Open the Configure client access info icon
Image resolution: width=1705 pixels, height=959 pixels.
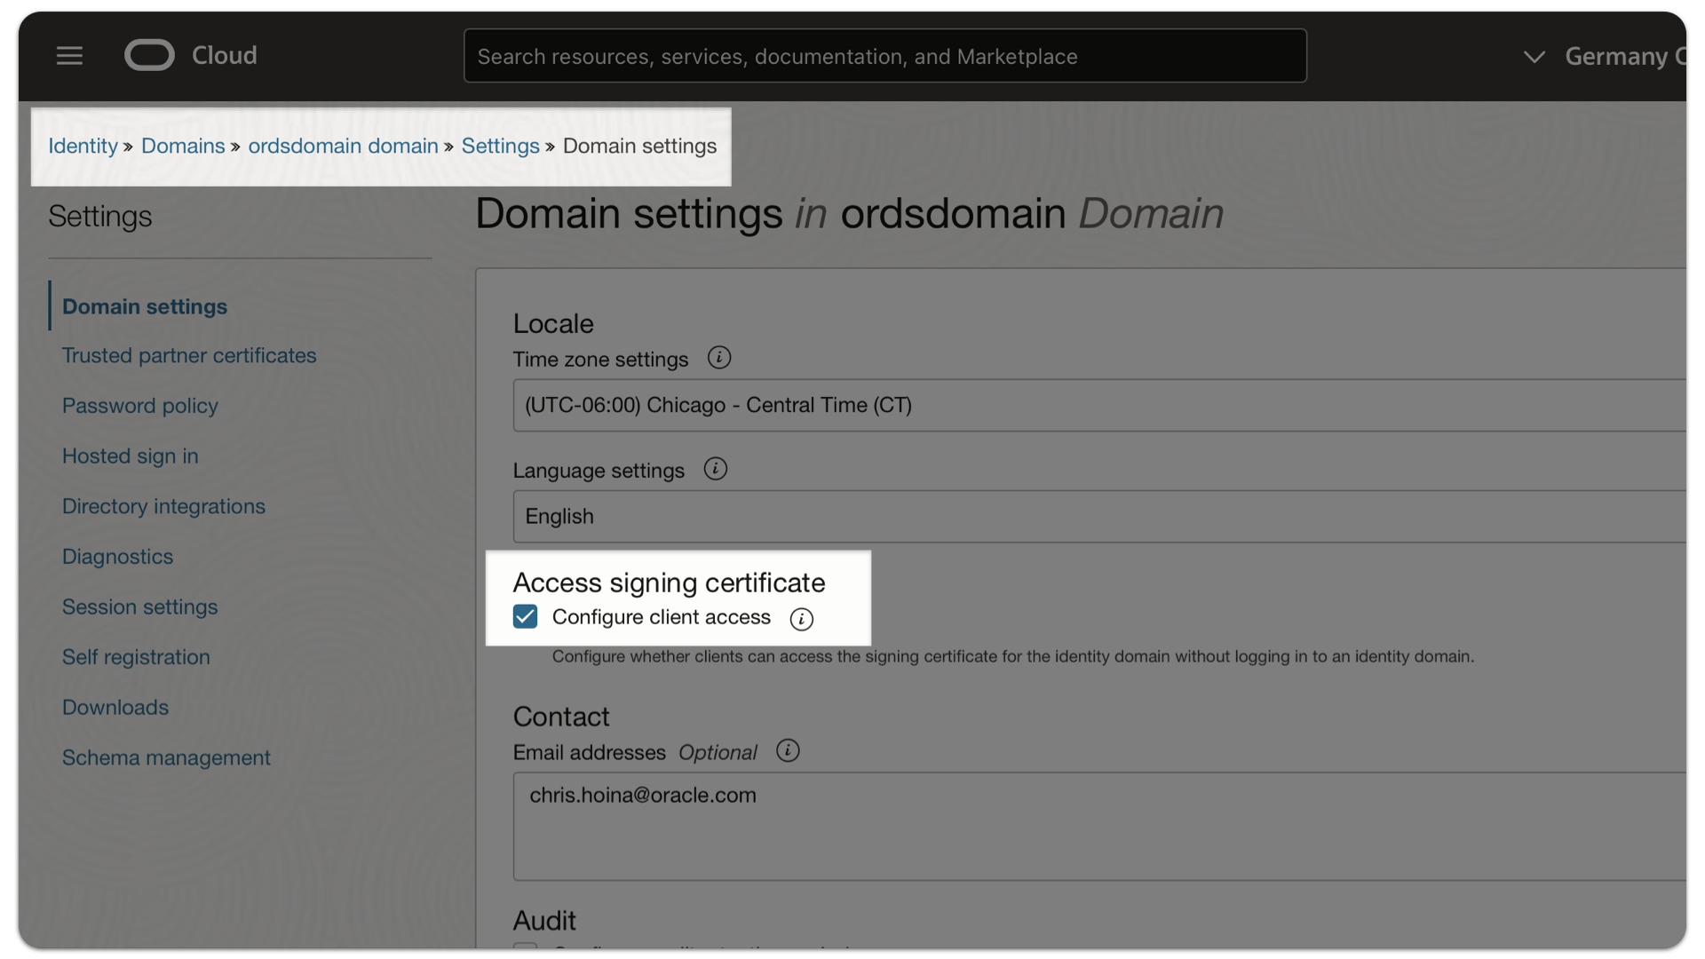(801, 619)
